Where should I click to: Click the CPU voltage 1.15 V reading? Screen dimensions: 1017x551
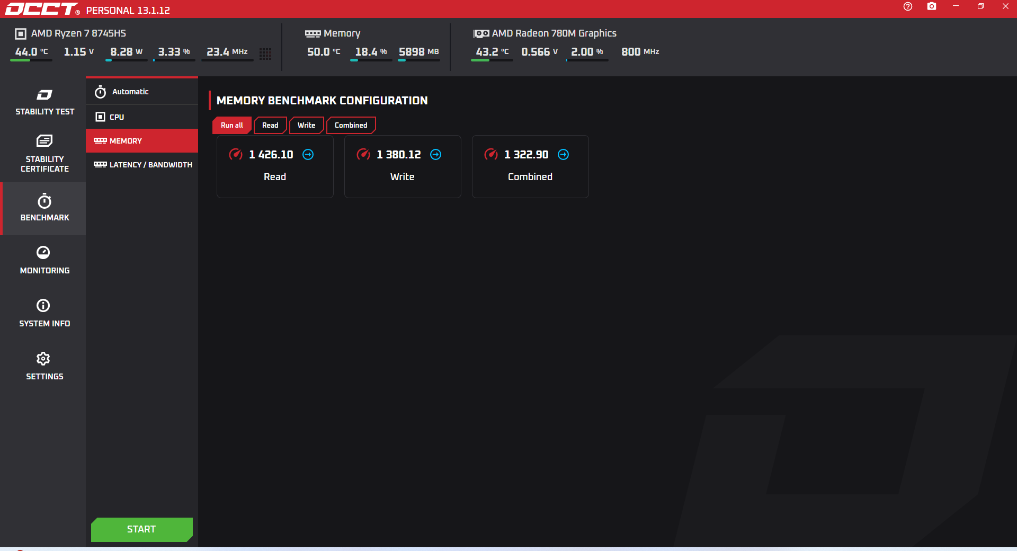[79, 52]
